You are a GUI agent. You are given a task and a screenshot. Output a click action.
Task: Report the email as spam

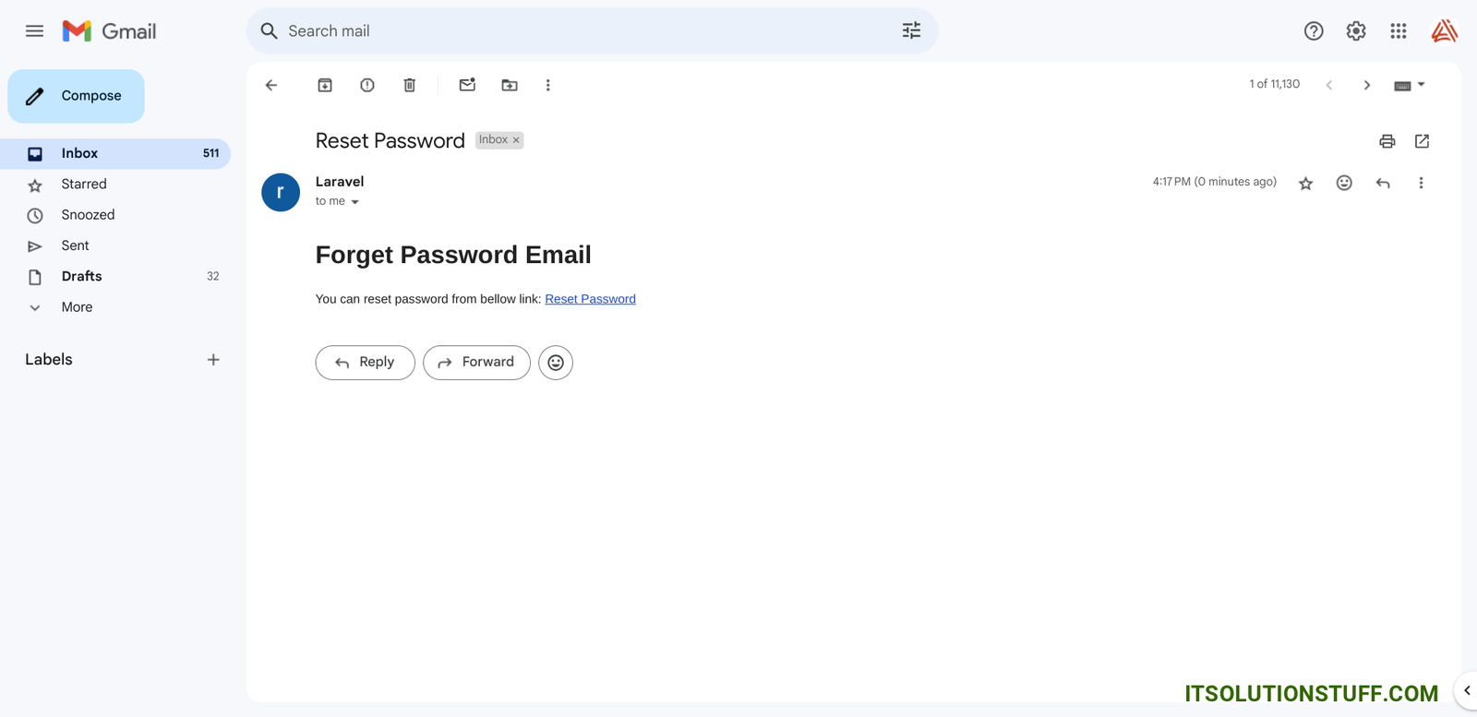tap(367, 85)
